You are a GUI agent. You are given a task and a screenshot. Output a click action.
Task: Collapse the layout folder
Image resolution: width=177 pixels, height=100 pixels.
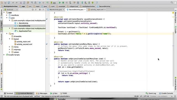point(10,39)
